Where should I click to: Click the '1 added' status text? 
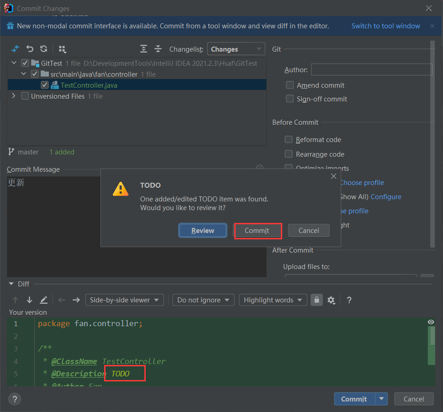(x=62, y=152)
